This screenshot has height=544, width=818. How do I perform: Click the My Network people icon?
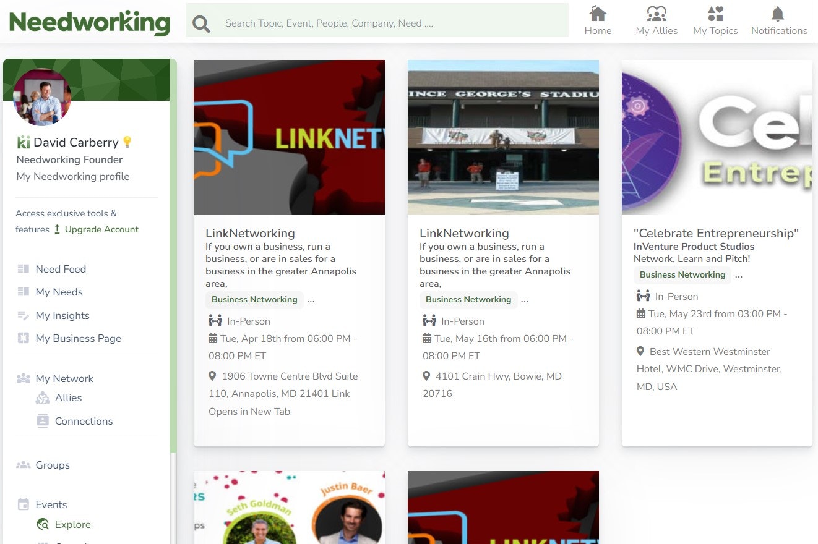click(x=24, y=378)
